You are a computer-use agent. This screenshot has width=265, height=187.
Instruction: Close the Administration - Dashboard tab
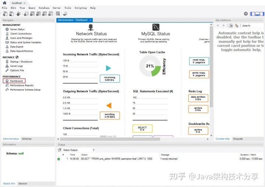tap(91, 20)
